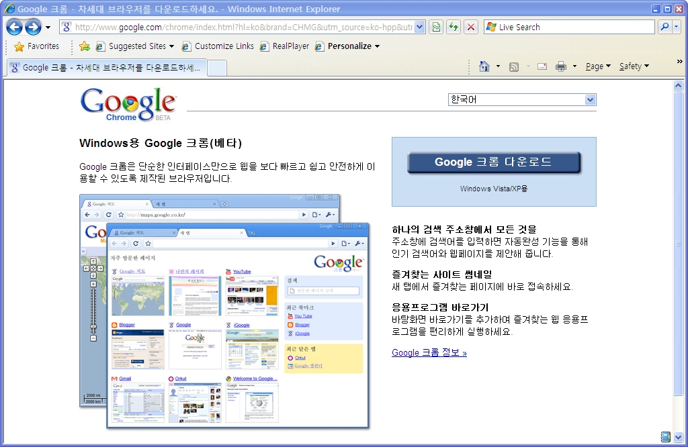Screen dimensions: 688x447
Task: Open the 한국어 language dropdown
Action: [521, 100]
